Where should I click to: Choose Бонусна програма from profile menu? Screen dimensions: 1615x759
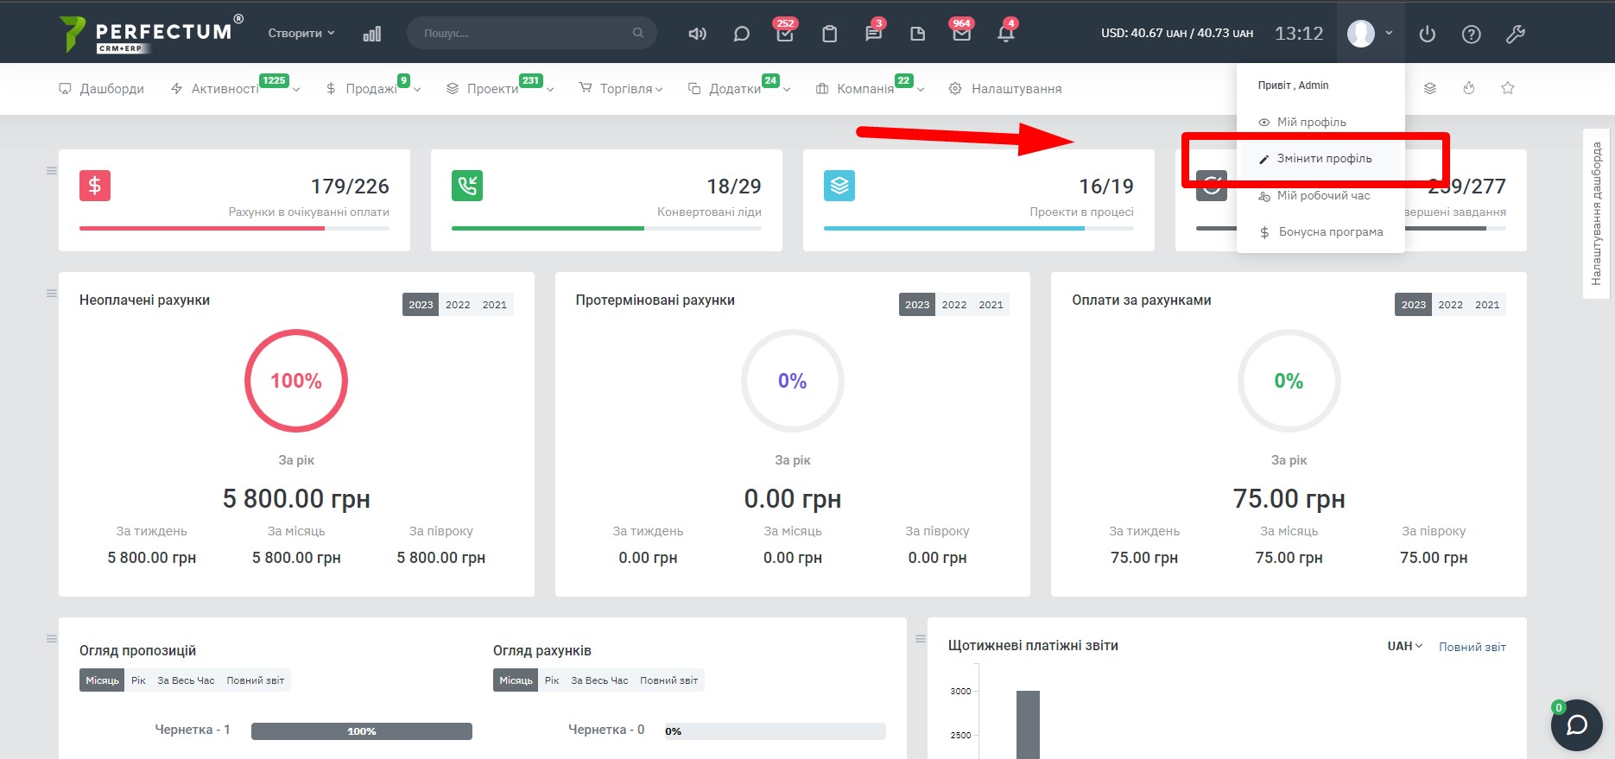[1330, 232]
